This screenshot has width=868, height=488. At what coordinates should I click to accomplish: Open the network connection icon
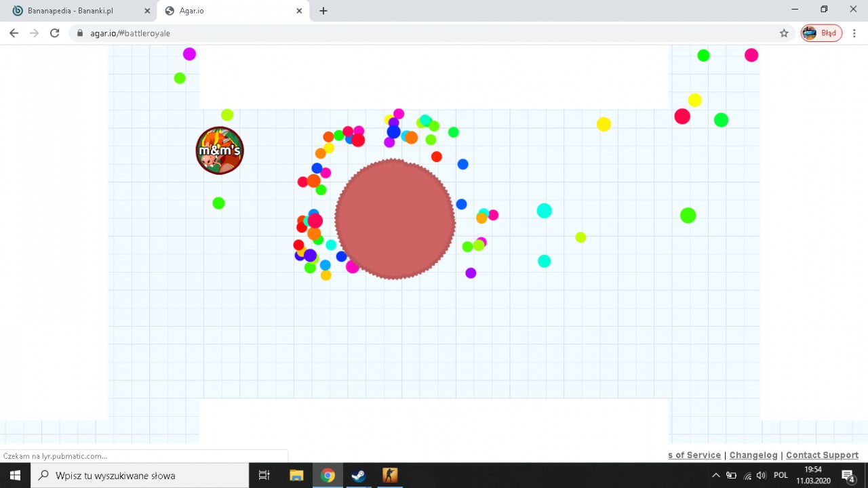click(x=747, y=475)
